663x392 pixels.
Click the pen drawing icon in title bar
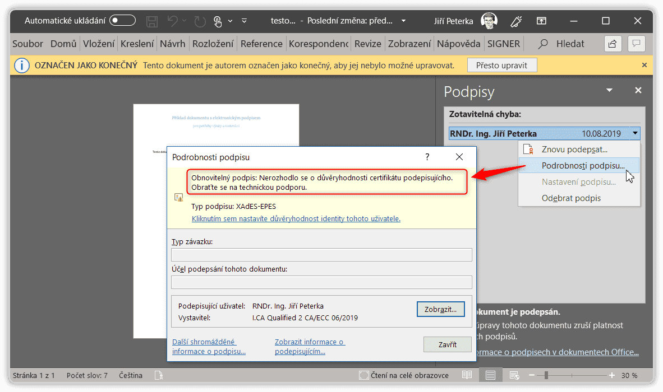click(x=516, y=21)
